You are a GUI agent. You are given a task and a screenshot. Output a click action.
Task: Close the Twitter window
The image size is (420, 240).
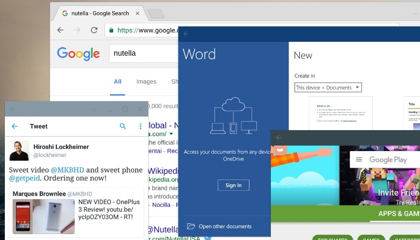click(x=141, y=109)
